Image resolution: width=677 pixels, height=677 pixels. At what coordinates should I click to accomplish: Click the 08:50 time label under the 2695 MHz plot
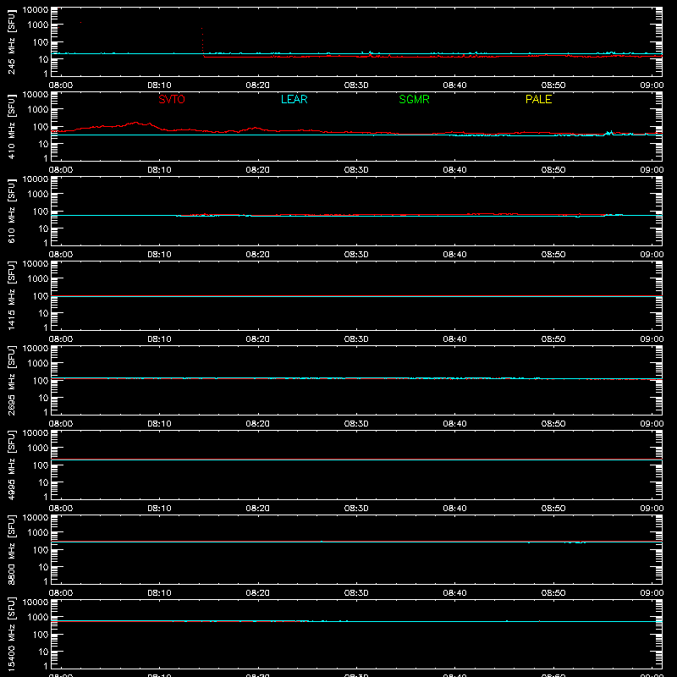[x=553, y=424]
